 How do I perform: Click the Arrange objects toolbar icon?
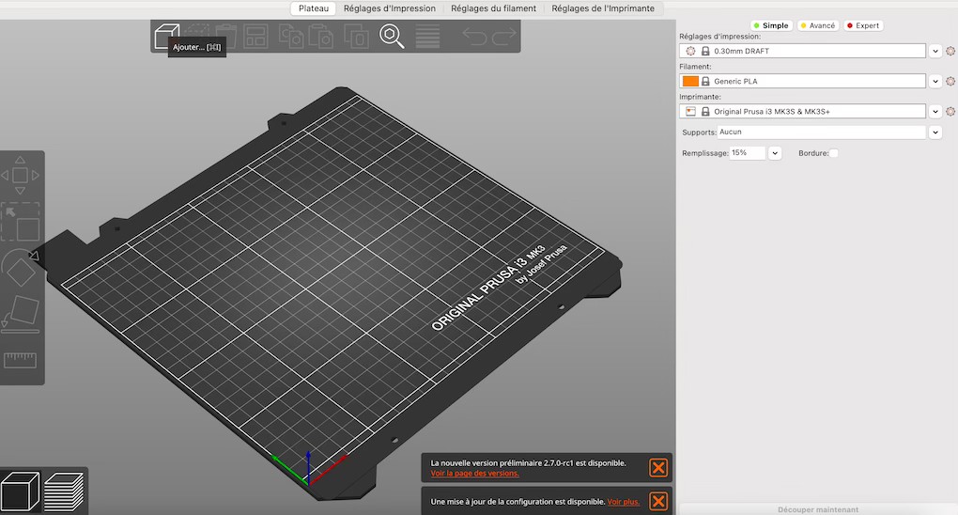(256, 36)
